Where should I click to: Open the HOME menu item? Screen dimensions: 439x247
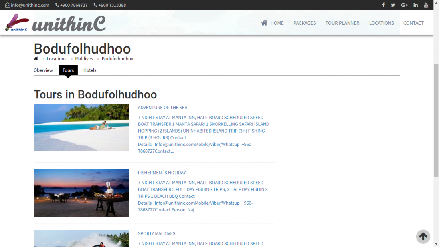pos(277,23)
